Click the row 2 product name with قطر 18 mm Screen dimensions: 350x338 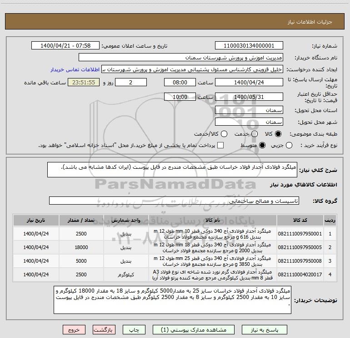pos(212,248)
